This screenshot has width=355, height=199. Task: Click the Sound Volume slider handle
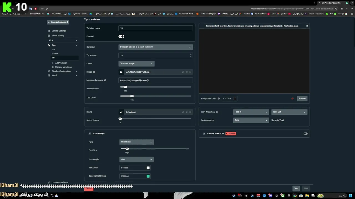click(120, 119)
